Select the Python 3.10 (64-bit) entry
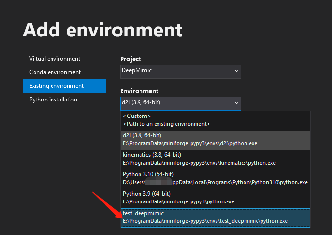332x235 pixels. pyautogui.click(x=148, y=174)
